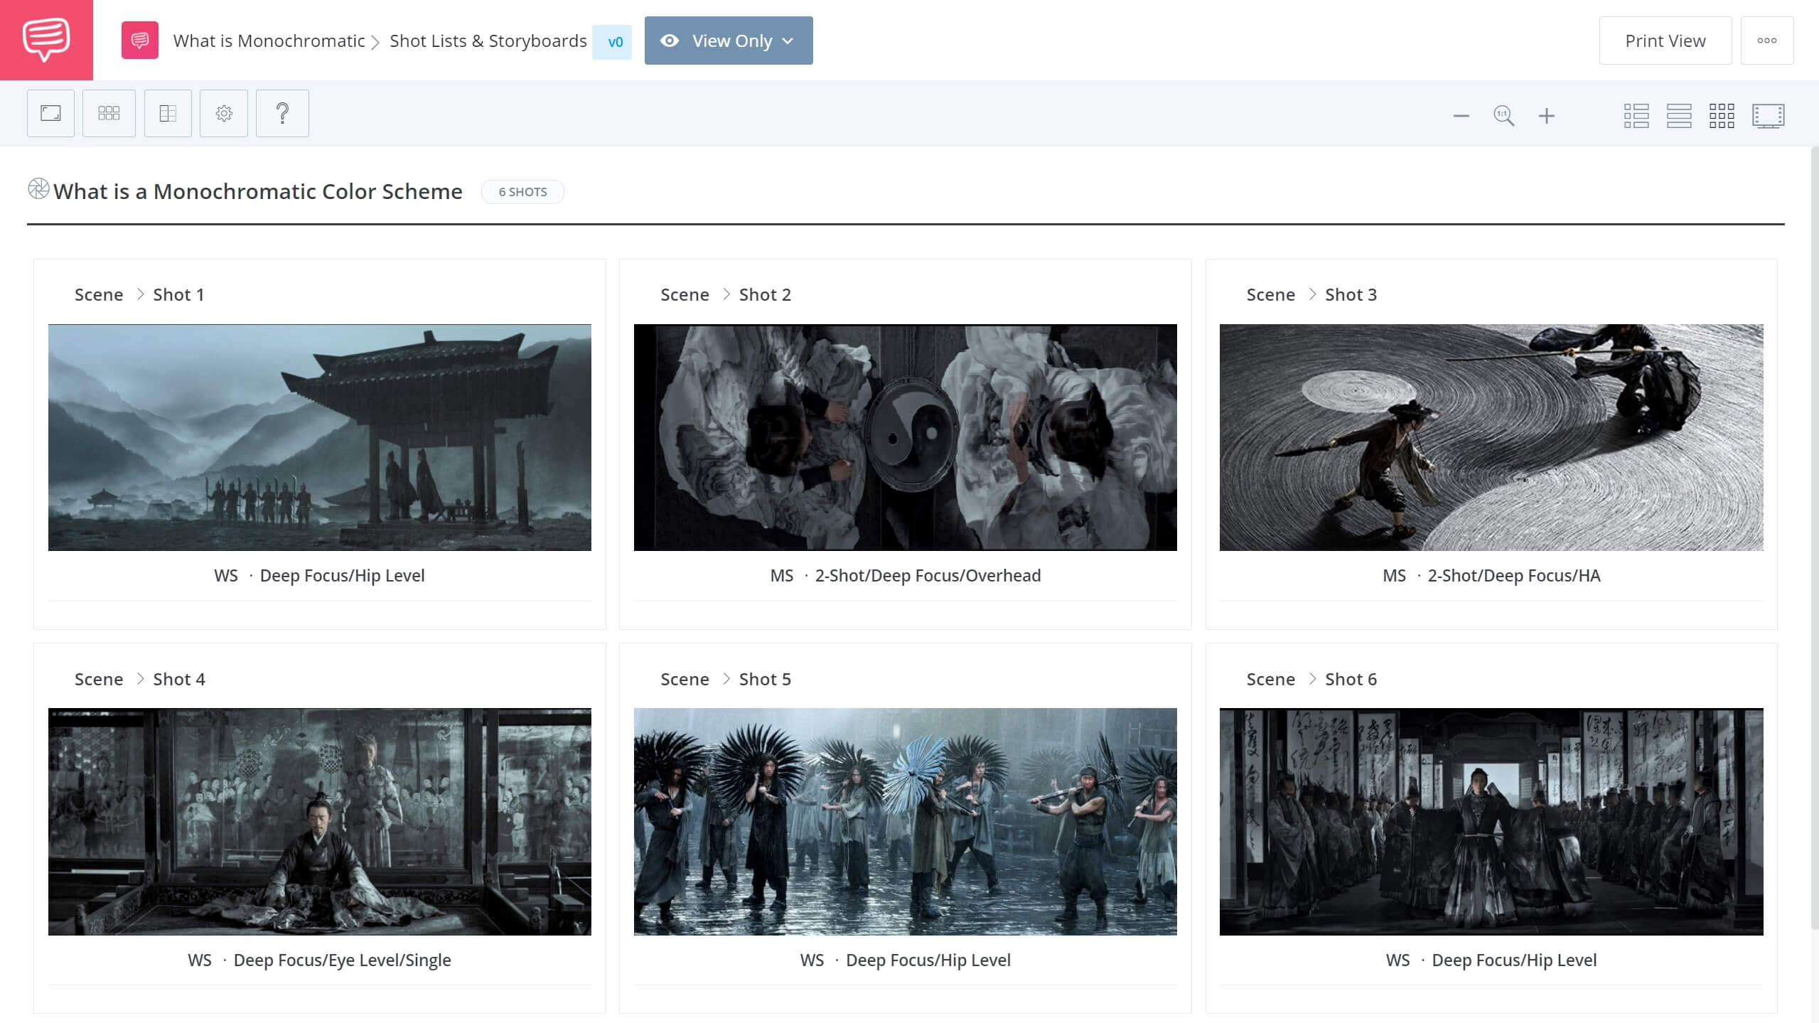This screenshot has height=1023, width=1819.
Task: Click Scene breadcrumb above Shot 6
Action: pos(1270,679)
